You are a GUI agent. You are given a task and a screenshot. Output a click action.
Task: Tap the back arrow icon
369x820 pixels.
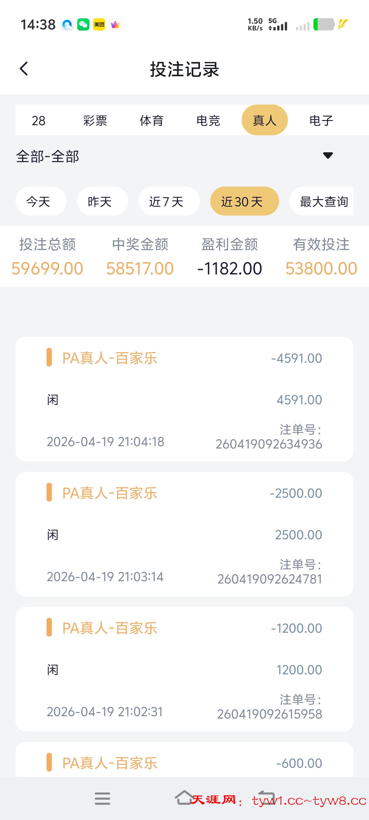point(24,69)
